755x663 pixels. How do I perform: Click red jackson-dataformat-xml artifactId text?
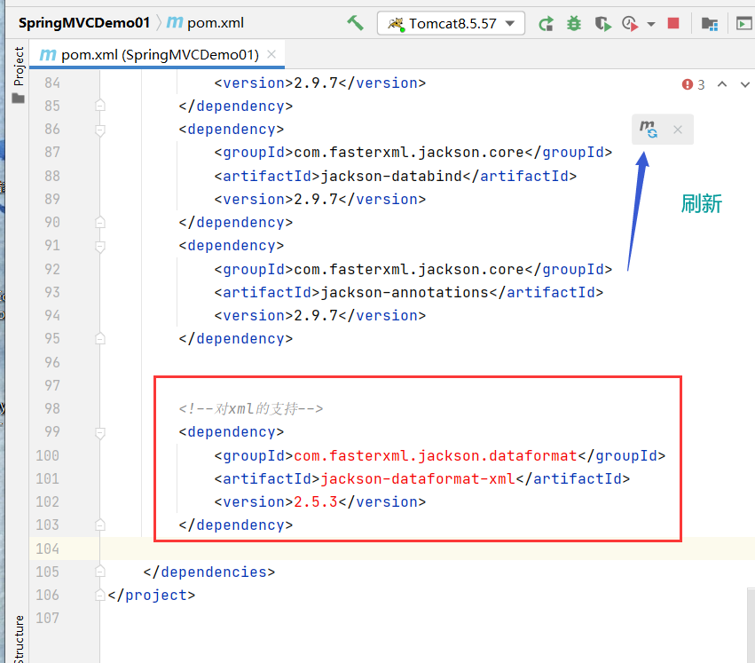pyautogui.click(x=418, y=478)
